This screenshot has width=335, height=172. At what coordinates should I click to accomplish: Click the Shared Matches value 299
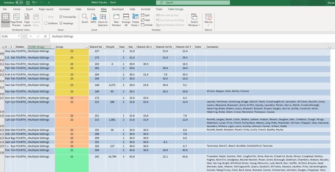pyautogui.click(x=97, y=138)
